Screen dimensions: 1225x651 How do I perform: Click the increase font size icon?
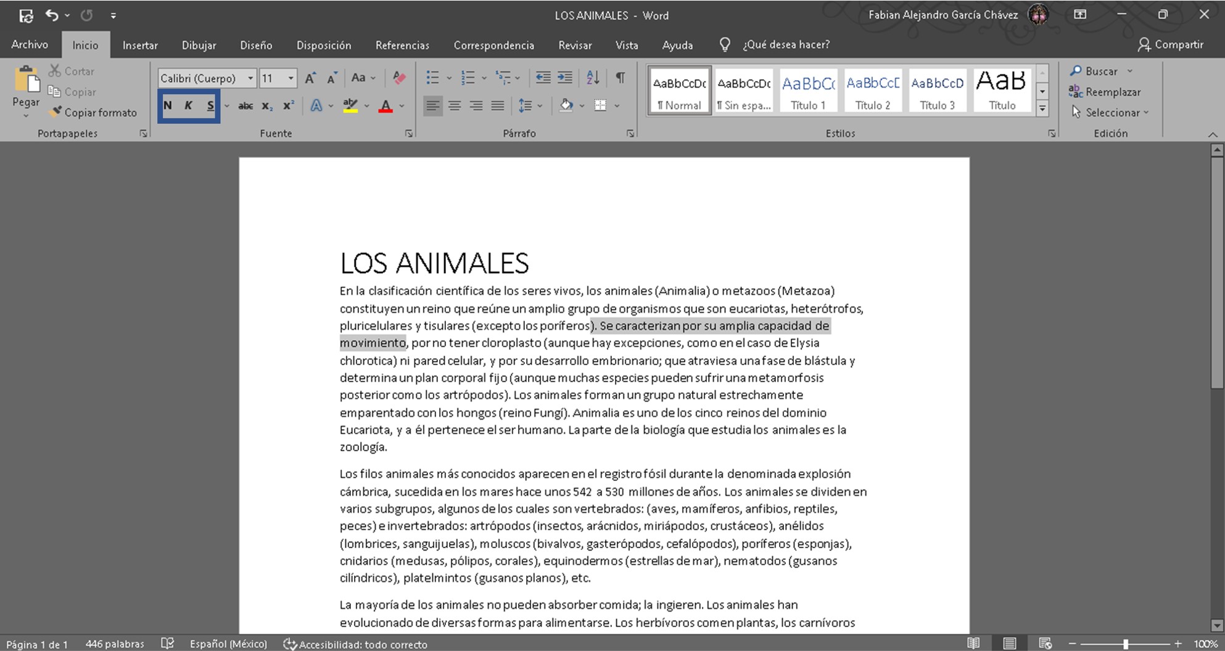[x=310, y=78]
